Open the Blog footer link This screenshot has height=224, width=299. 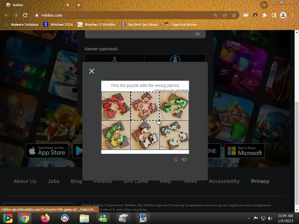coord(77,181)
